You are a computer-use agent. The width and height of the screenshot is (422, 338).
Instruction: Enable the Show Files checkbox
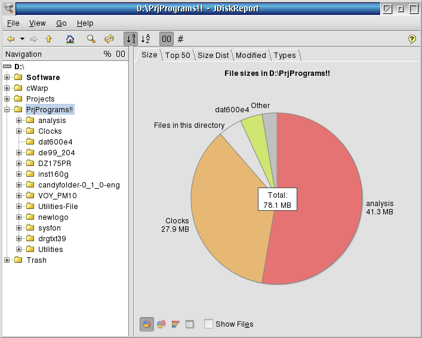pyautogui.click(x=208, y=324)
